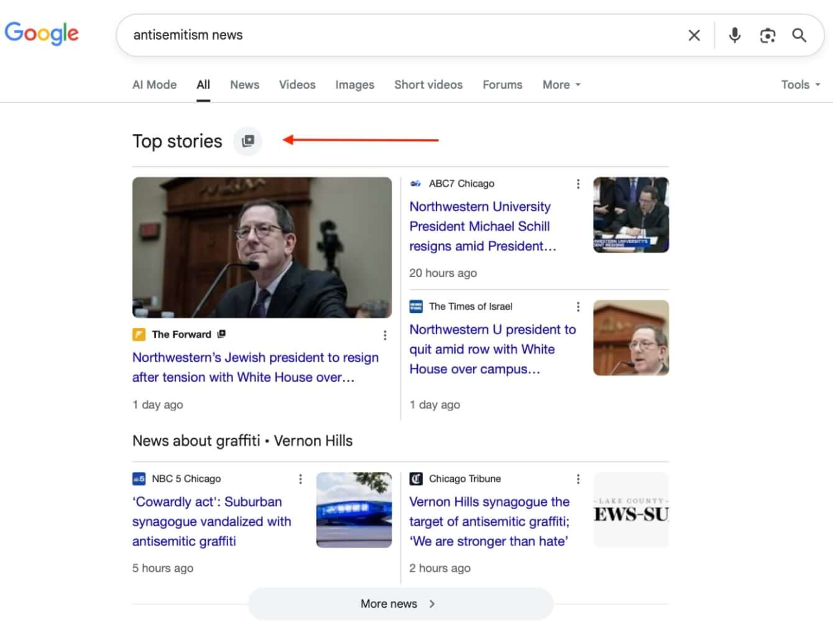Viewport: 833px width, 632px height.
Task: Expand the Tools dropdown
Action: [x=800, y=85]
